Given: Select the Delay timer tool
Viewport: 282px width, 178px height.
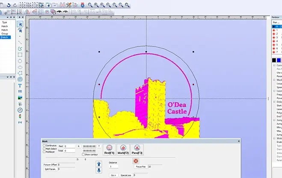Looking at the screenshot, I should click(20, 110).
